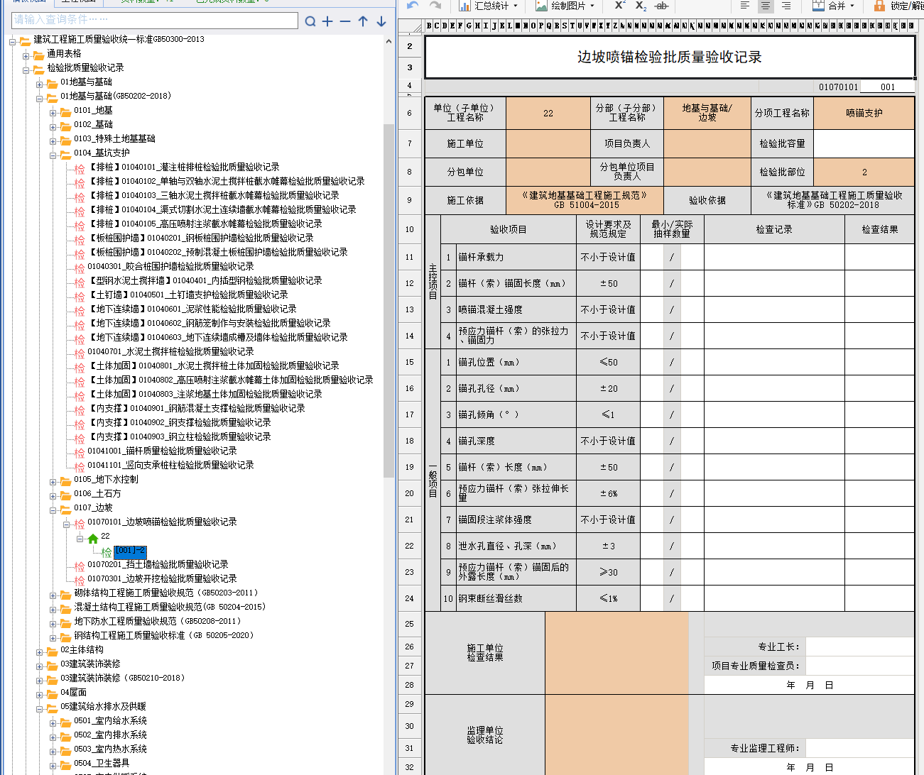
Task: Select 01040901_钢筋混凝土支撑检验批质量验收记录
Action: tap(197, 408)
